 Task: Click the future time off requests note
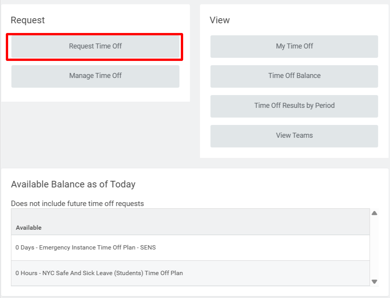pos(77,204)
